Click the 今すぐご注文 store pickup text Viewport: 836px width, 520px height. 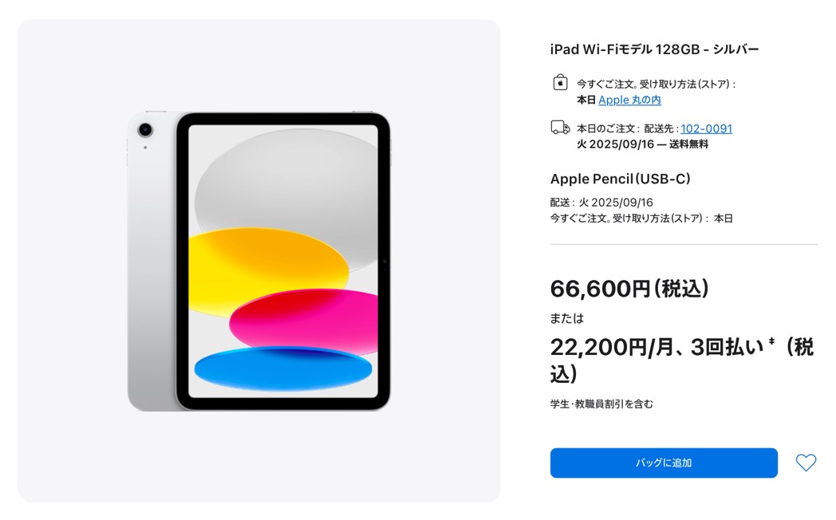656,84
